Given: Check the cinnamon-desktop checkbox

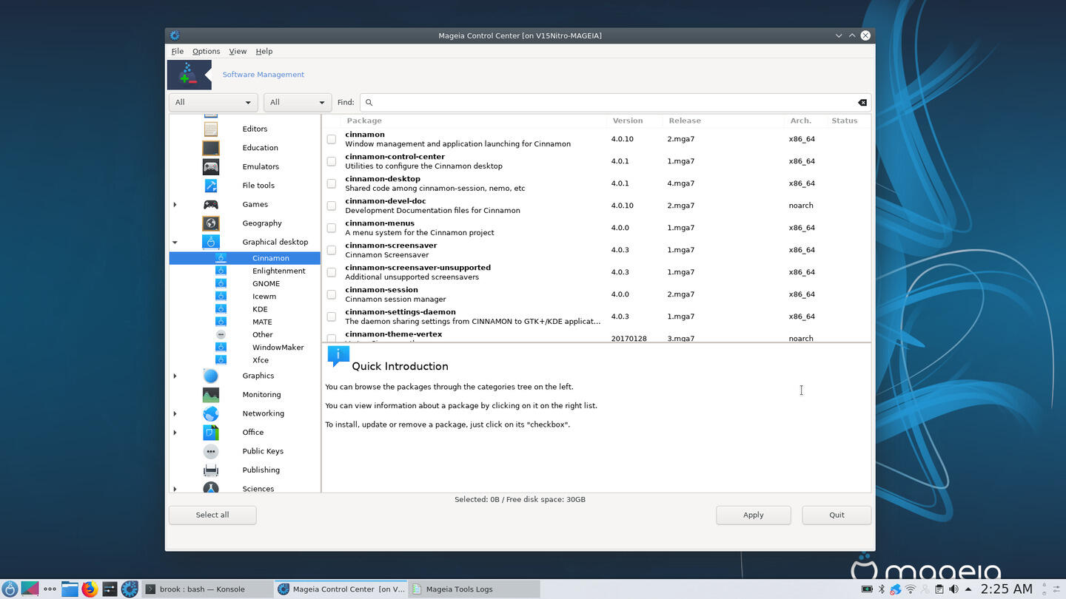Looking at the screenshot, I should [x=332, y=183].
